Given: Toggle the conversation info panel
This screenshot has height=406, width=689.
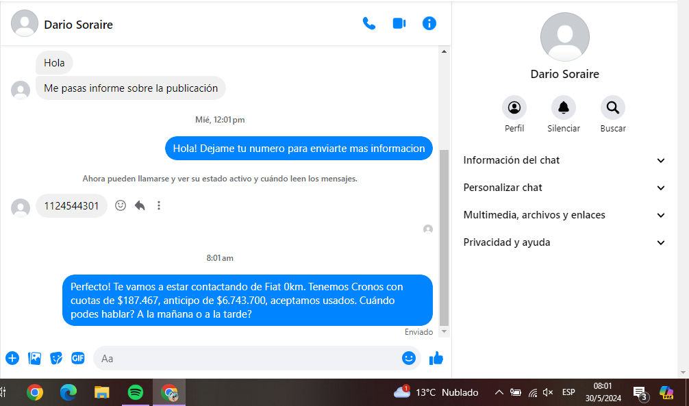Looking at the screenshot, I should pos(429,23).
